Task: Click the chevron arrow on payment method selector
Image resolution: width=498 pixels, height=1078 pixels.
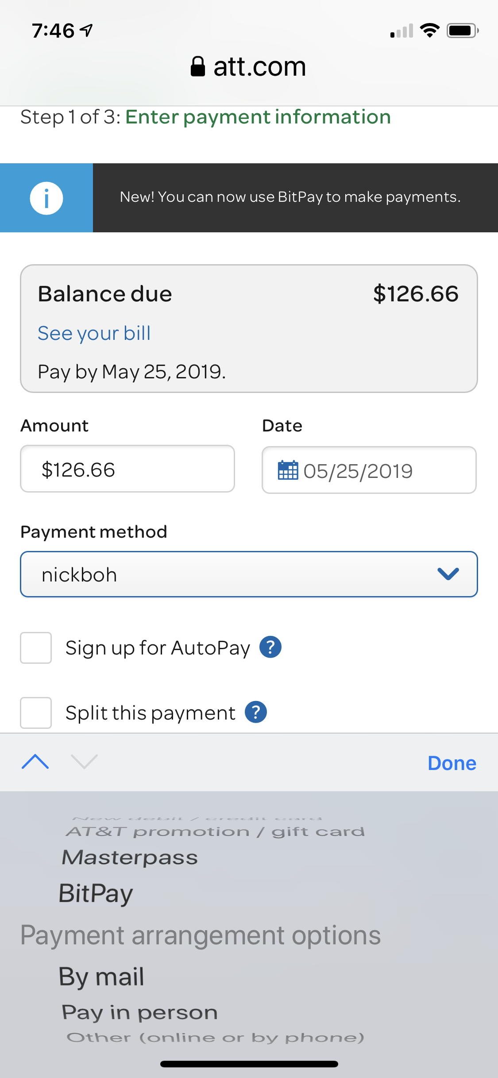Action: [x=448, y=574]
